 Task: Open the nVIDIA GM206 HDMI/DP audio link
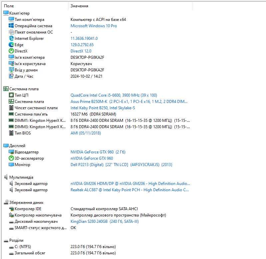coord(130,183)
